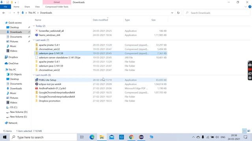
Task: Show hidden system tray icons
Action: click(193, 137)
